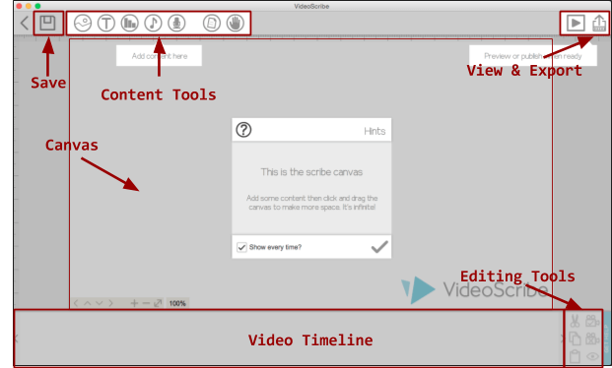Screen dimensions: 612x368
Task: Confirm the Hints dialog with the tick
Action: pyautogui.click(x=379, y=247)
